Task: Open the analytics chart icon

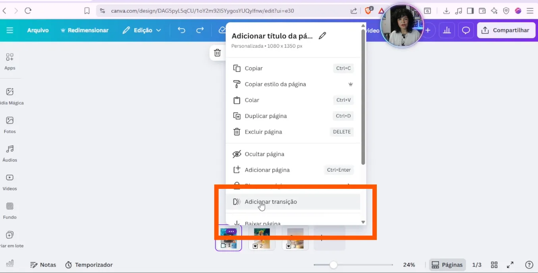Action: point(447,30)
